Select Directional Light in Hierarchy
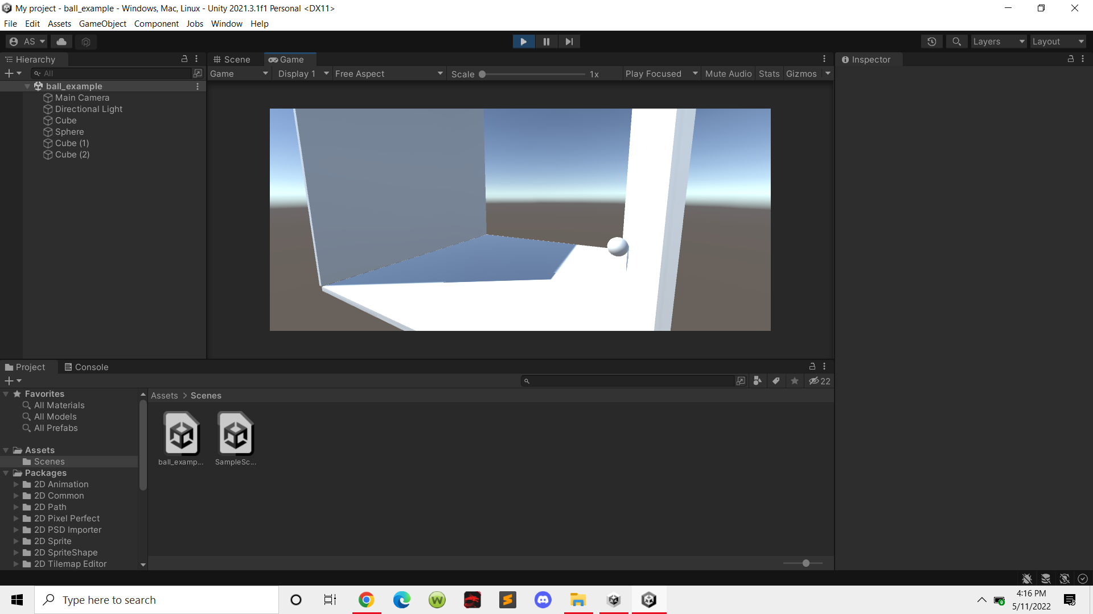 (x=88, y=109)
